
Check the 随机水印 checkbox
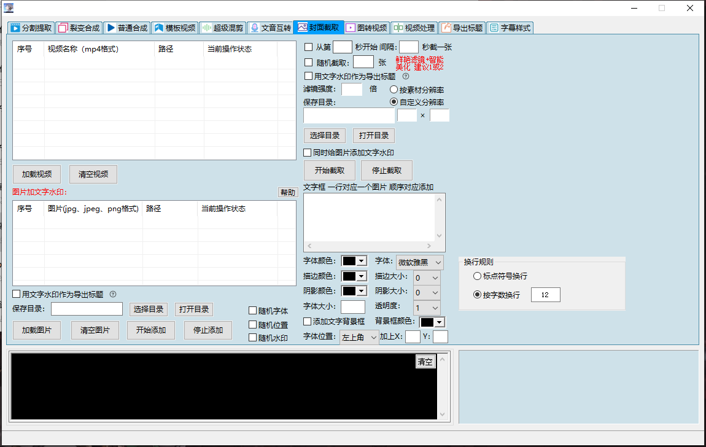click(x=252, y=337)
